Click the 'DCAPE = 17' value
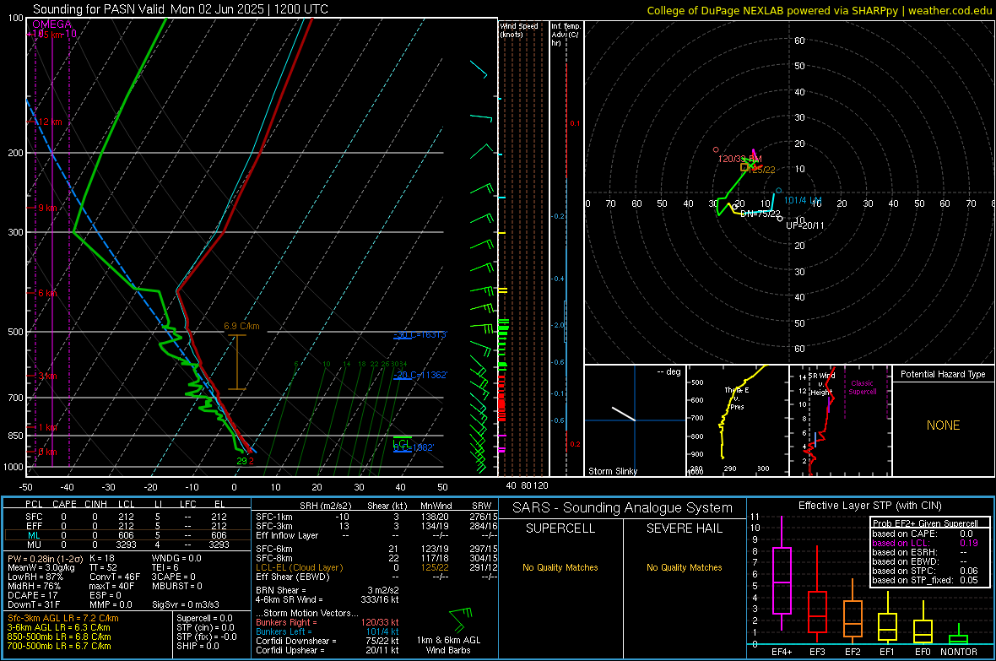The height and width of the screenshot is (661, 996). 33,595
